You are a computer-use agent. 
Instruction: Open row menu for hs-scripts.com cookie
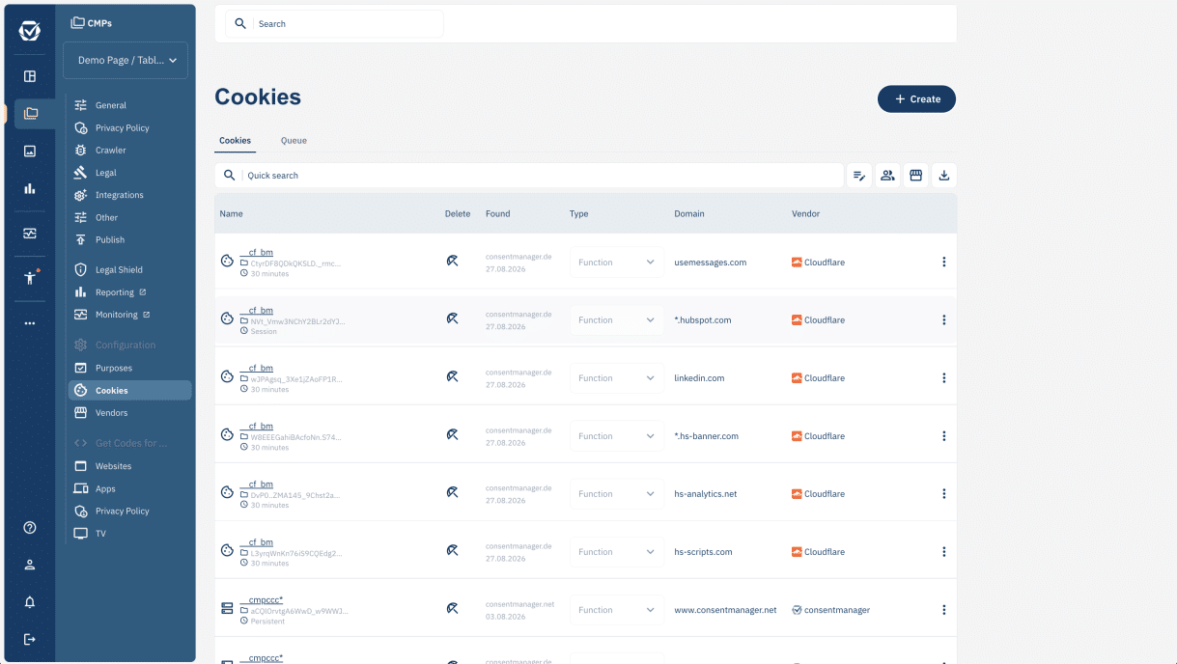[x=943, y=551]
